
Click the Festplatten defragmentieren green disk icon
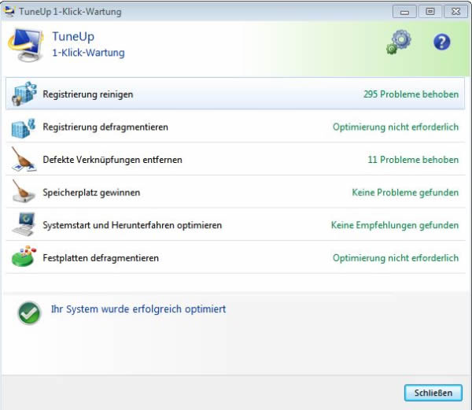[24, 257]
